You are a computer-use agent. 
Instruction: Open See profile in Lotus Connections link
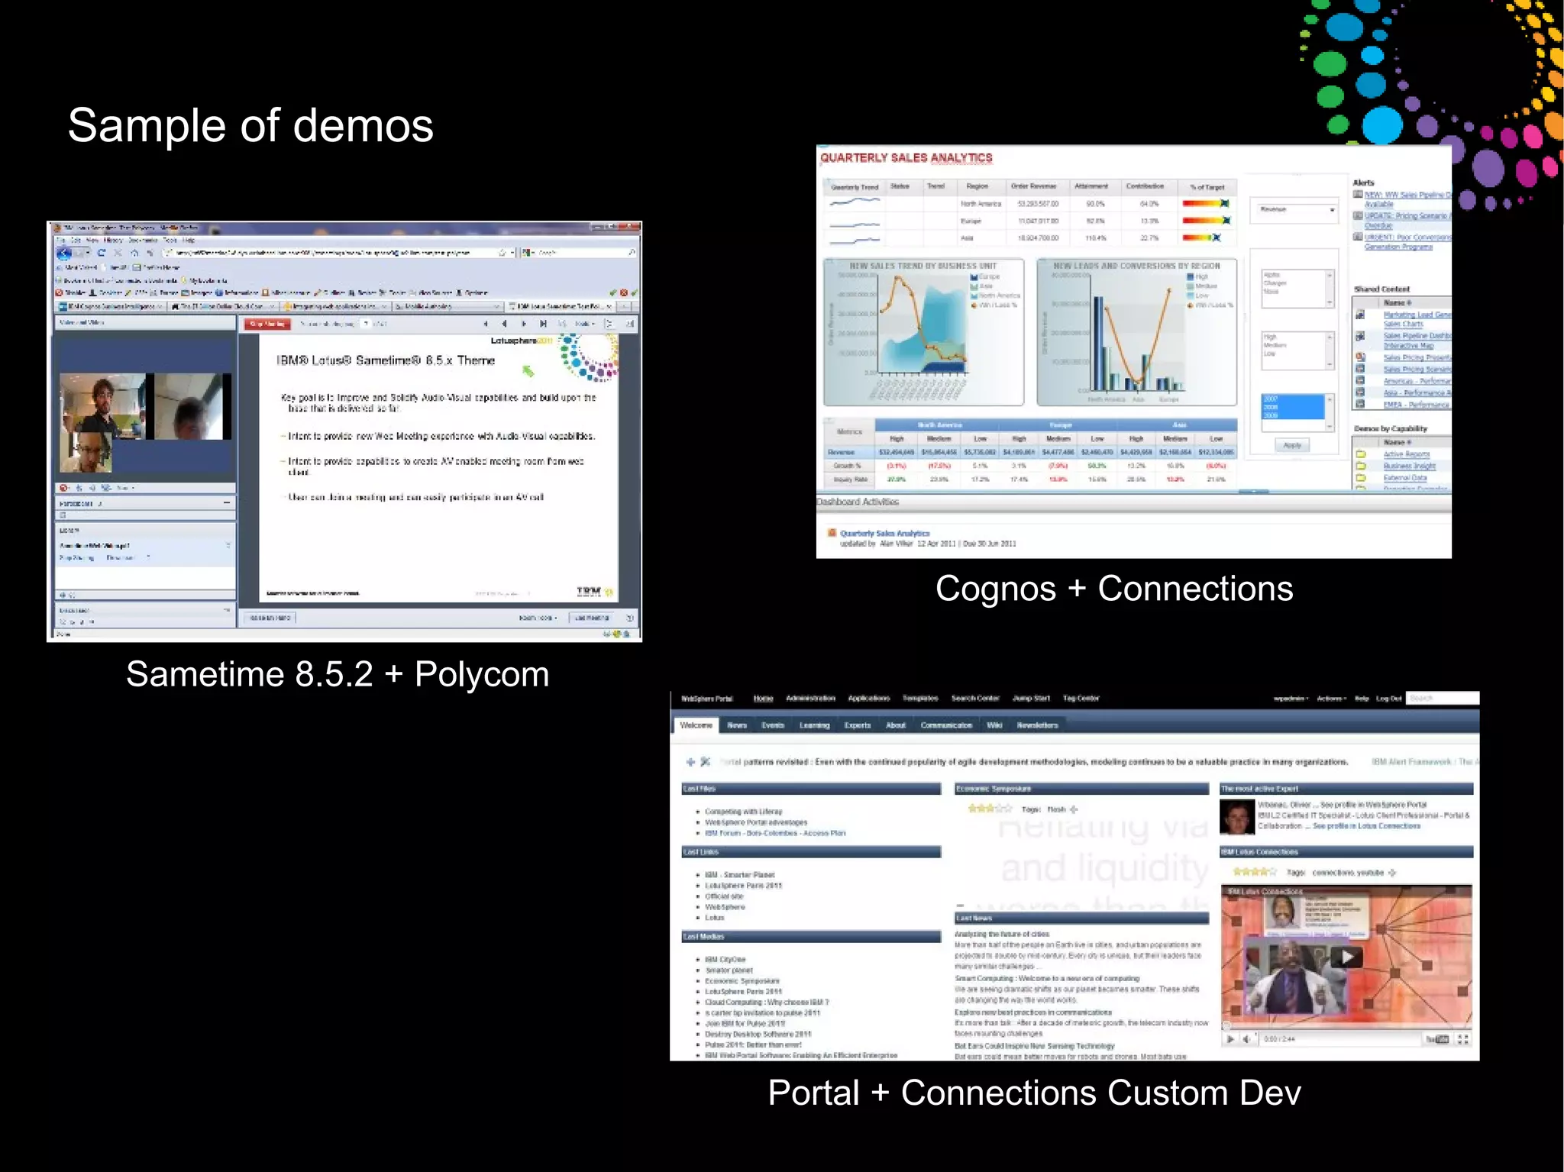point(1366,826)
